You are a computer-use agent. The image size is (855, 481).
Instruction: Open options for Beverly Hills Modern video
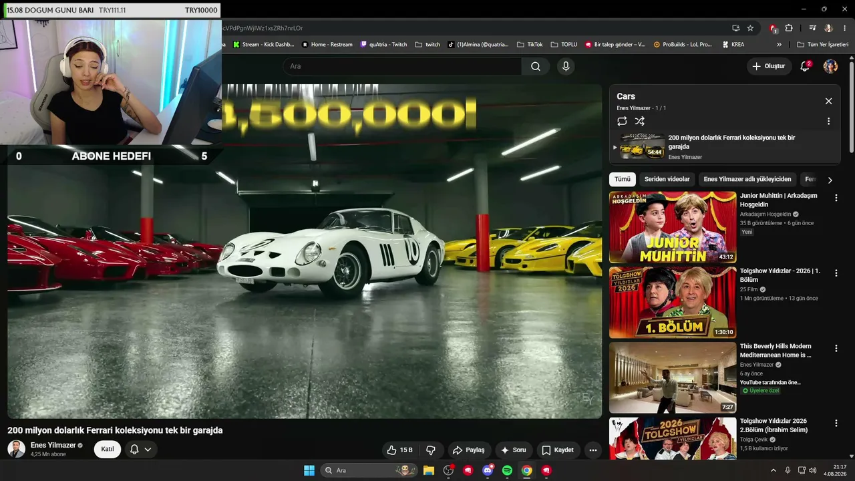[836, 348]
